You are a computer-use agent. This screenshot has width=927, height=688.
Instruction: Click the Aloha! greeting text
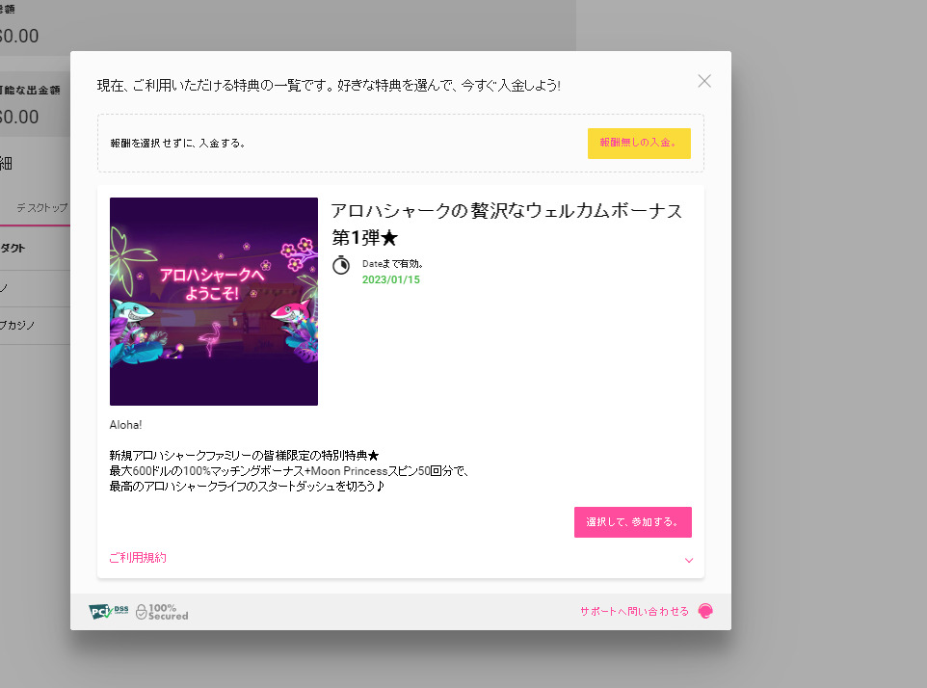coord(125,425)
